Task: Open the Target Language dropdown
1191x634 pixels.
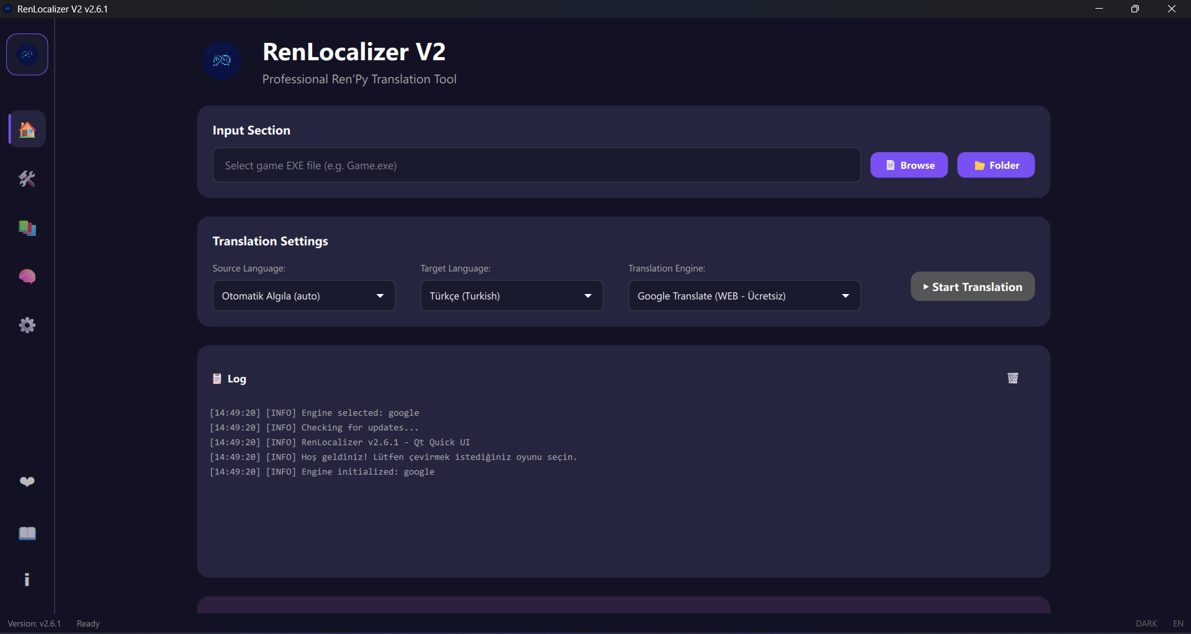Action: (512, 296)
